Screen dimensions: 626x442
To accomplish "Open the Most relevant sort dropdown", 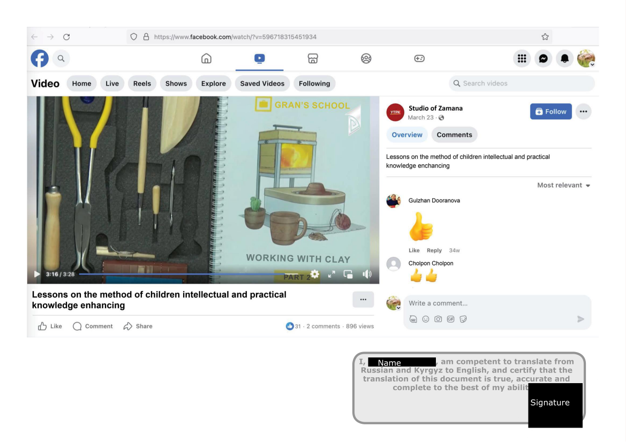I will pos(563,185).
